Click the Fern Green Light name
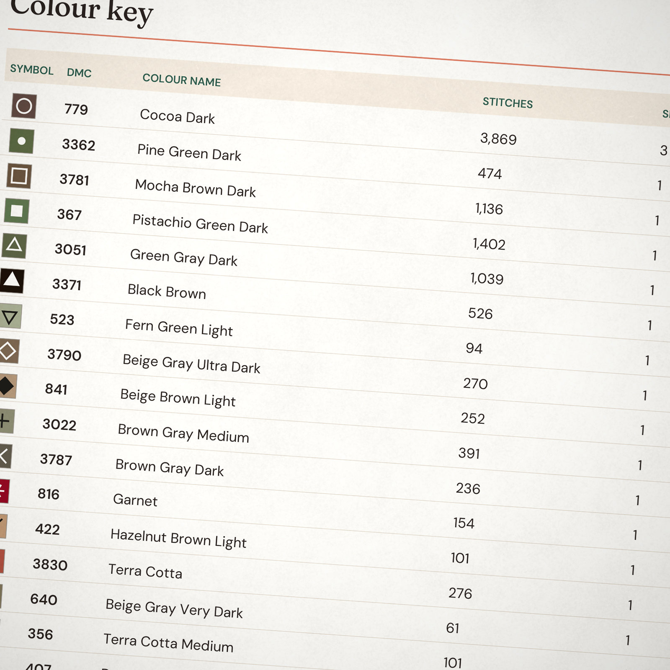Image resolution: width=670 pixels, height=670 pixels. pos(179,328)
